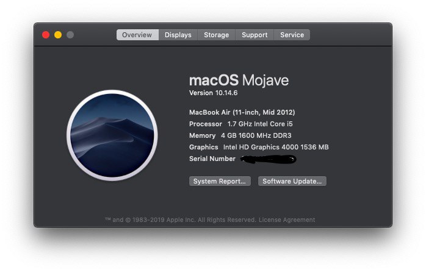
Task: Click Intel HD Graphics 4000 1536 MB value
Action: tap(276, 147)
